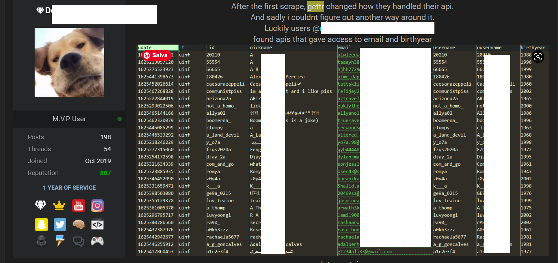Screen dimensions: 558x263
Task: Click the chat bubbles badge icon
Action: [x=79, y=241]
